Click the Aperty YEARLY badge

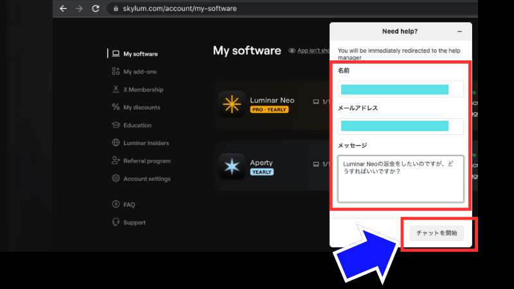pos(261,172)
